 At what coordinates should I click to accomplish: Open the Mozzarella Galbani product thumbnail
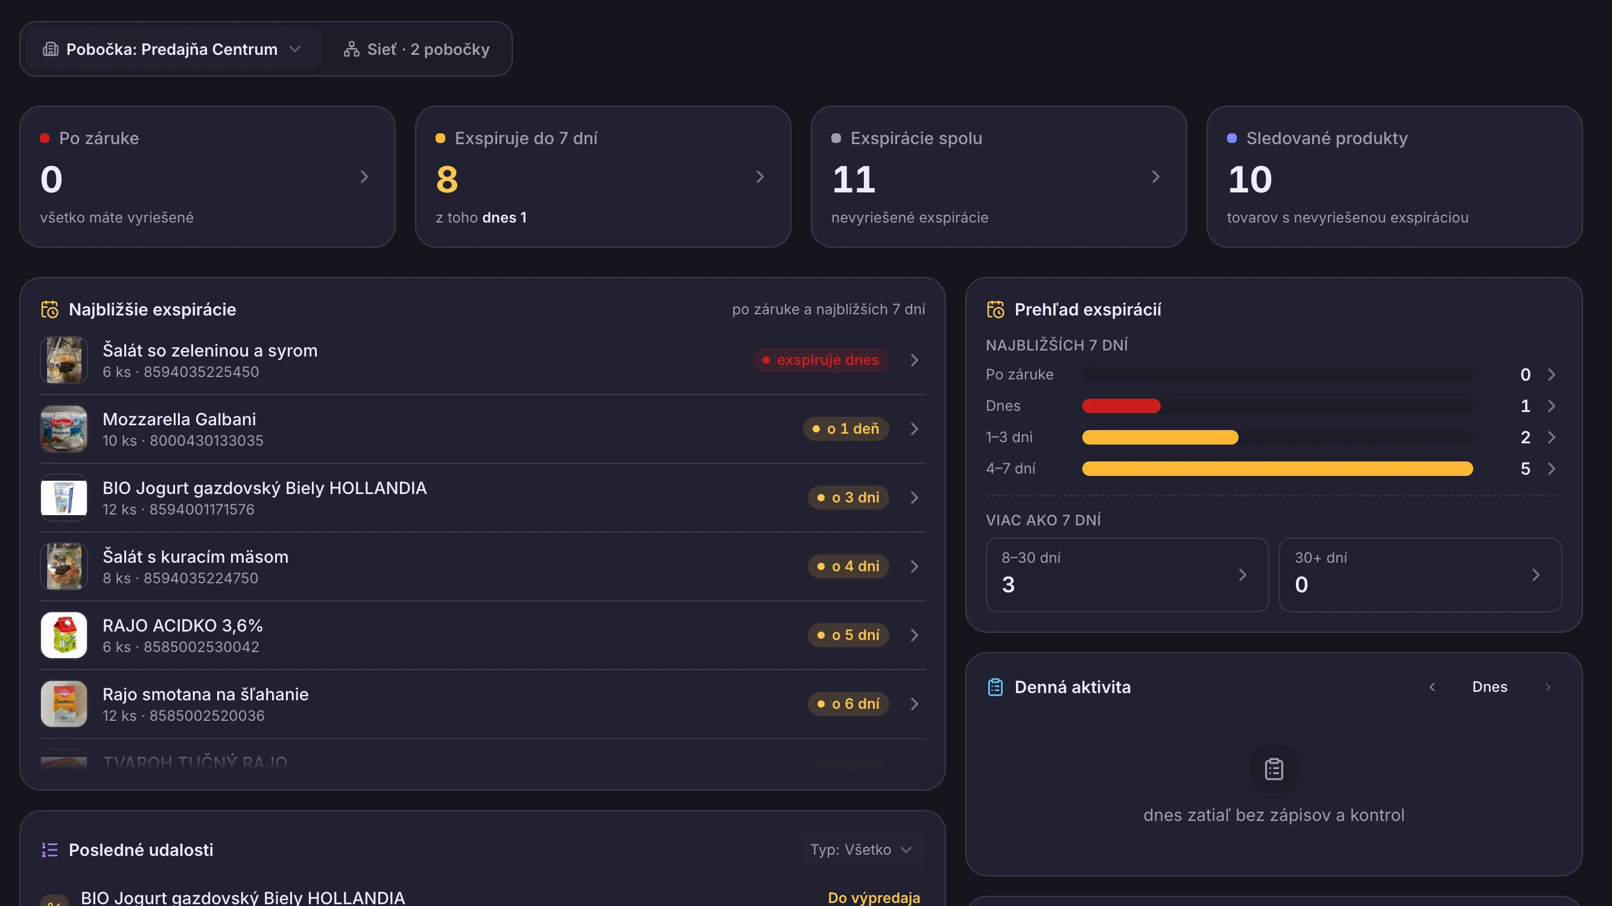[x=64, y=429]
